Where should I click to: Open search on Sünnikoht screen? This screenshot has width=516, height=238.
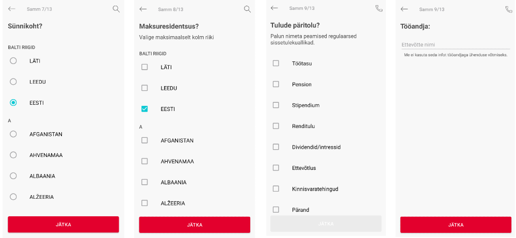click(116, 9)
